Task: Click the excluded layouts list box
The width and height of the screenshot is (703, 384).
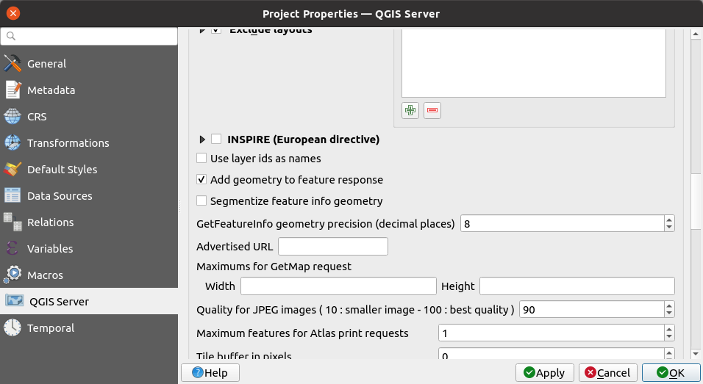Action: [x=534, y=62]
